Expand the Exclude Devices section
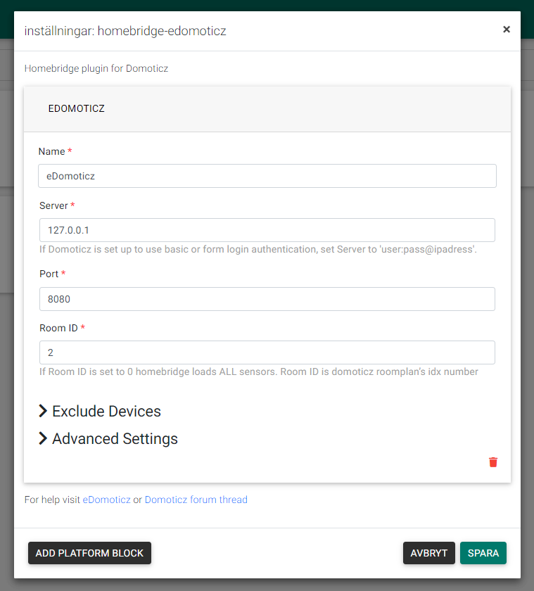 click(x=100, y=411)
